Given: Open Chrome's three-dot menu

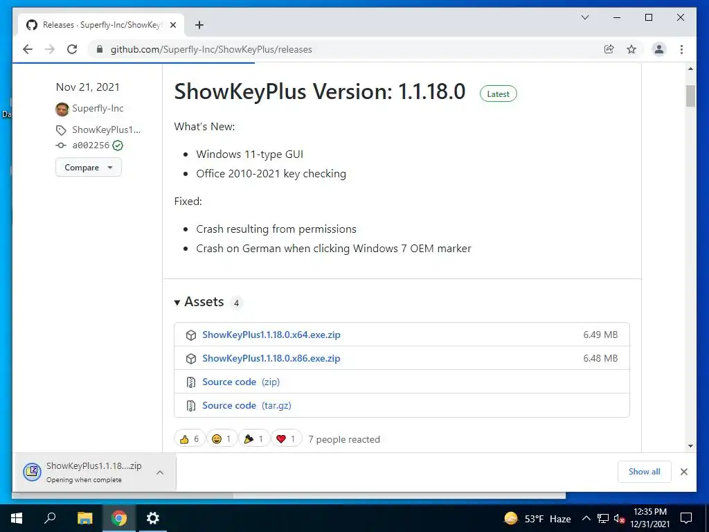Looking at the screenshot, I should [x=681, y=49].
